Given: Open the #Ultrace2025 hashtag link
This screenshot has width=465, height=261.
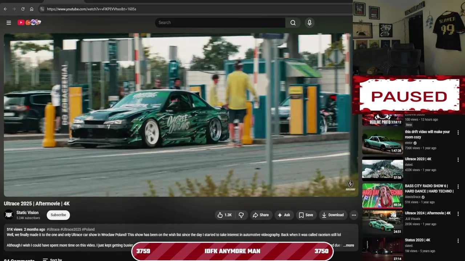Looking at the screenshot, I should coord(70,229).
